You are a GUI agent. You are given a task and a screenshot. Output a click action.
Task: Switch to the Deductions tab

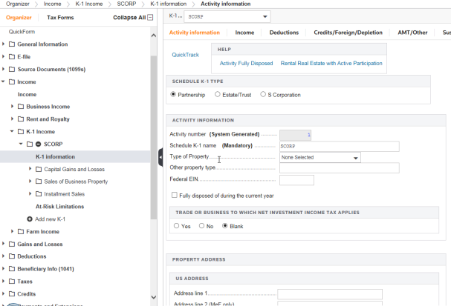pos(284,33)
